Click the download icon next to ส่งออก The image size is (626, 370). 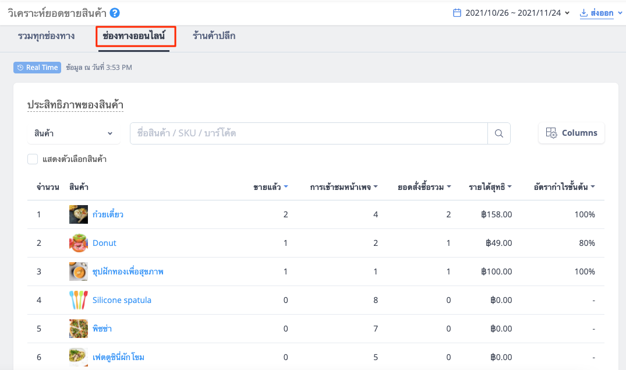pos(583,13)
